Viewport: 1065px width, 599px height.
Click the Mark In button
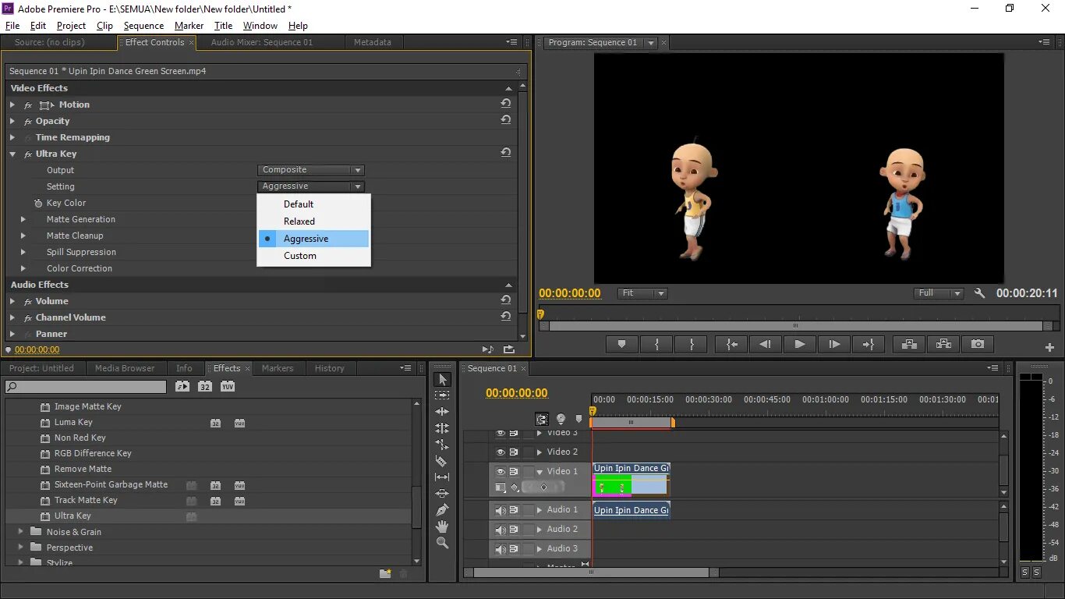tap(656, 344)
